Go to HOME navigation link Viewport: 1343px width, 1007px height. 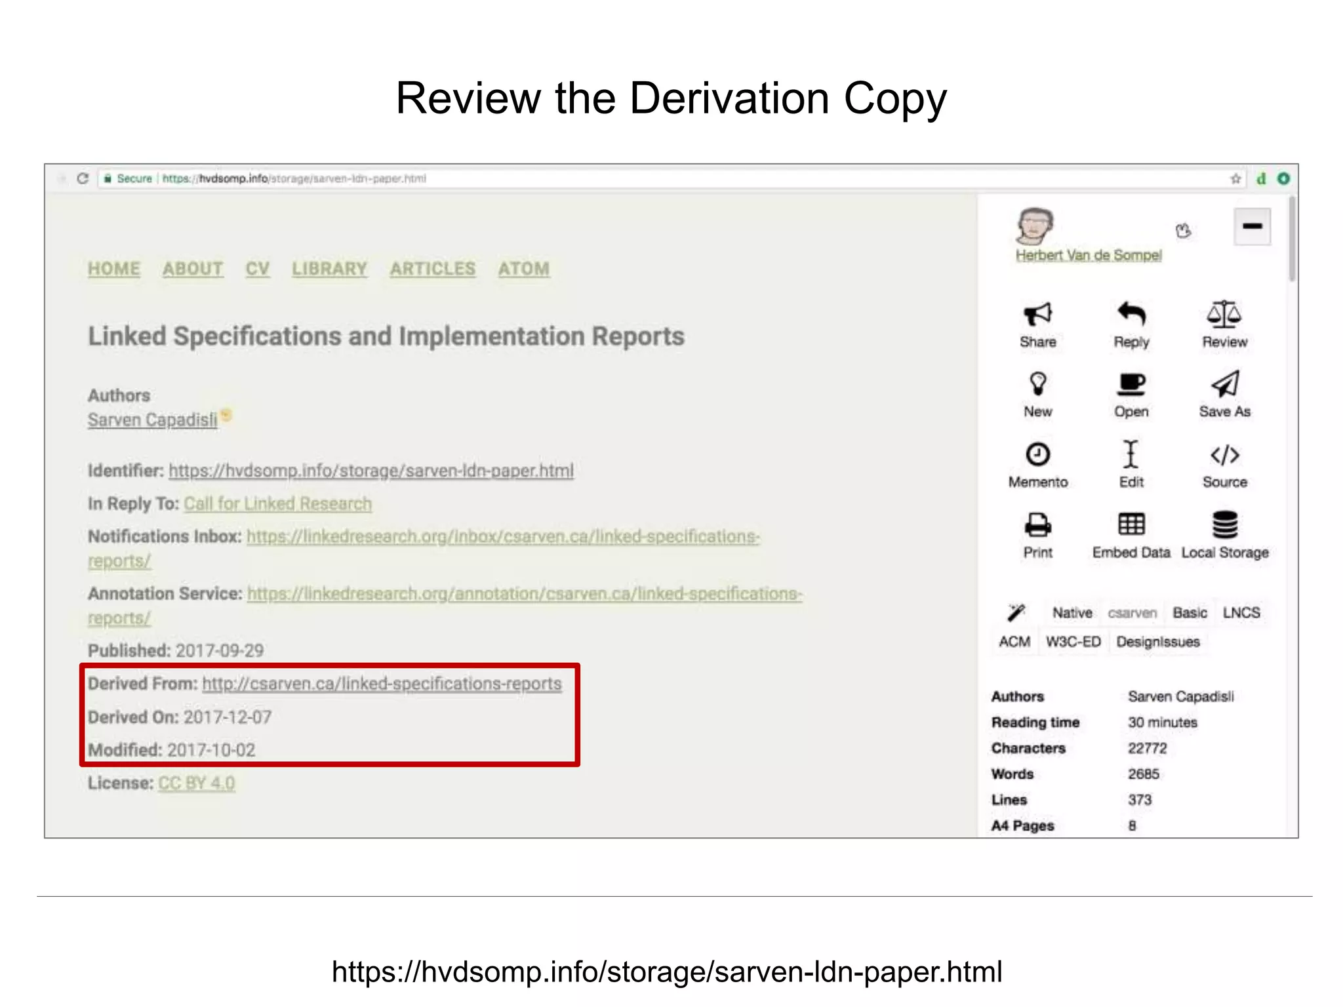(114, 269)
